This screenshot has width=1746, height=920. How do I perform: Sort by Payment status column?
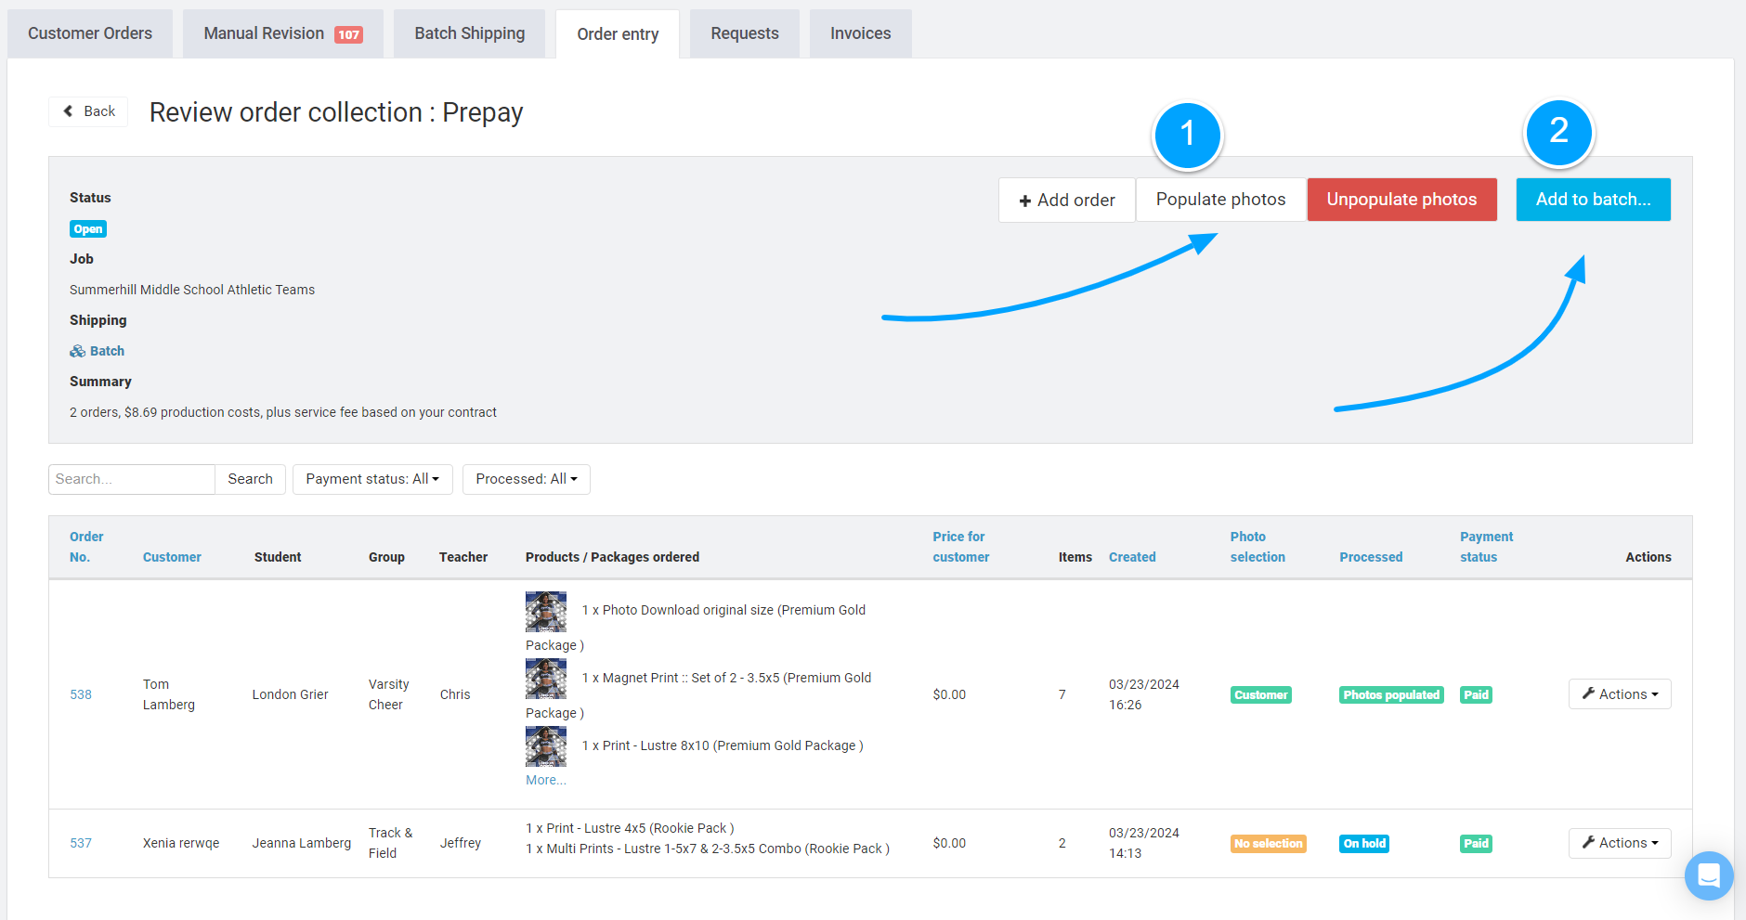point(1486,547)
